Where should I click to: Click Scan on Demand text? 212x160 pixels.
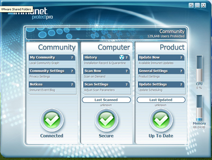[x=95, y=76]
